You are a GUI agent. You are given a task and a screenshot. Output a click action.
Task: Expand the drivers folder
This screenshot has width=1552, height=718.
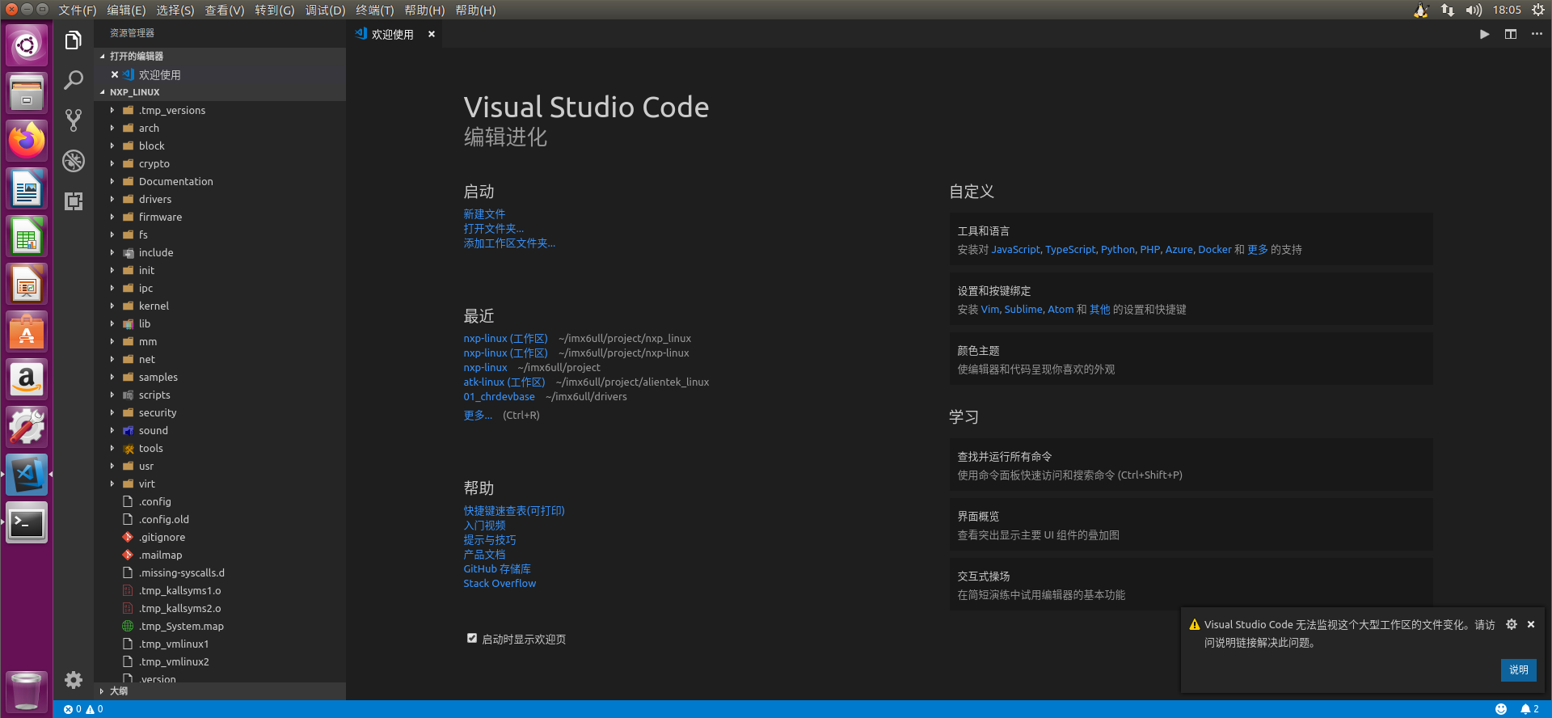[220, 199]
